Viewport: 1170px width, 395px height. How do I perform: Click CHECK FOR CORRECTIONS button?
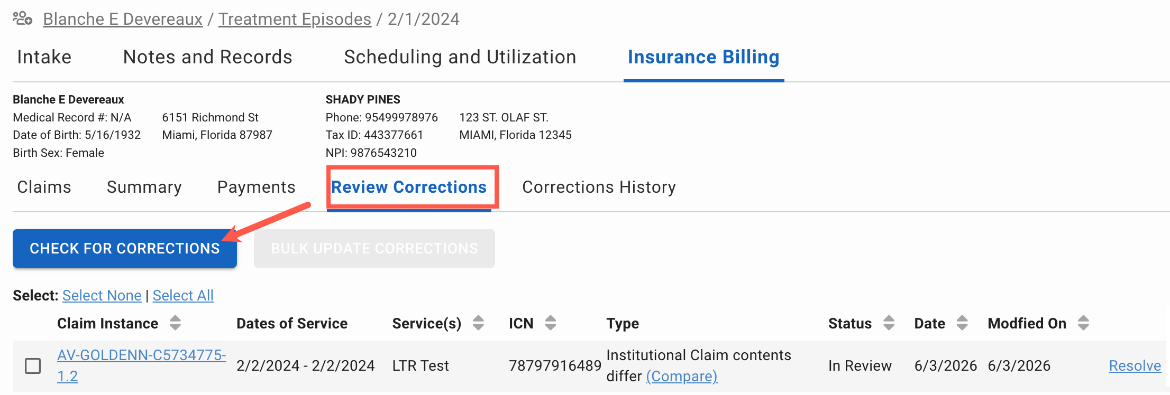coord(125,248)
